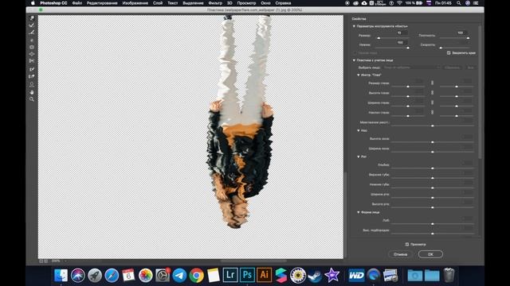Click the Все button beside Сбросить

tap(470, 68)
